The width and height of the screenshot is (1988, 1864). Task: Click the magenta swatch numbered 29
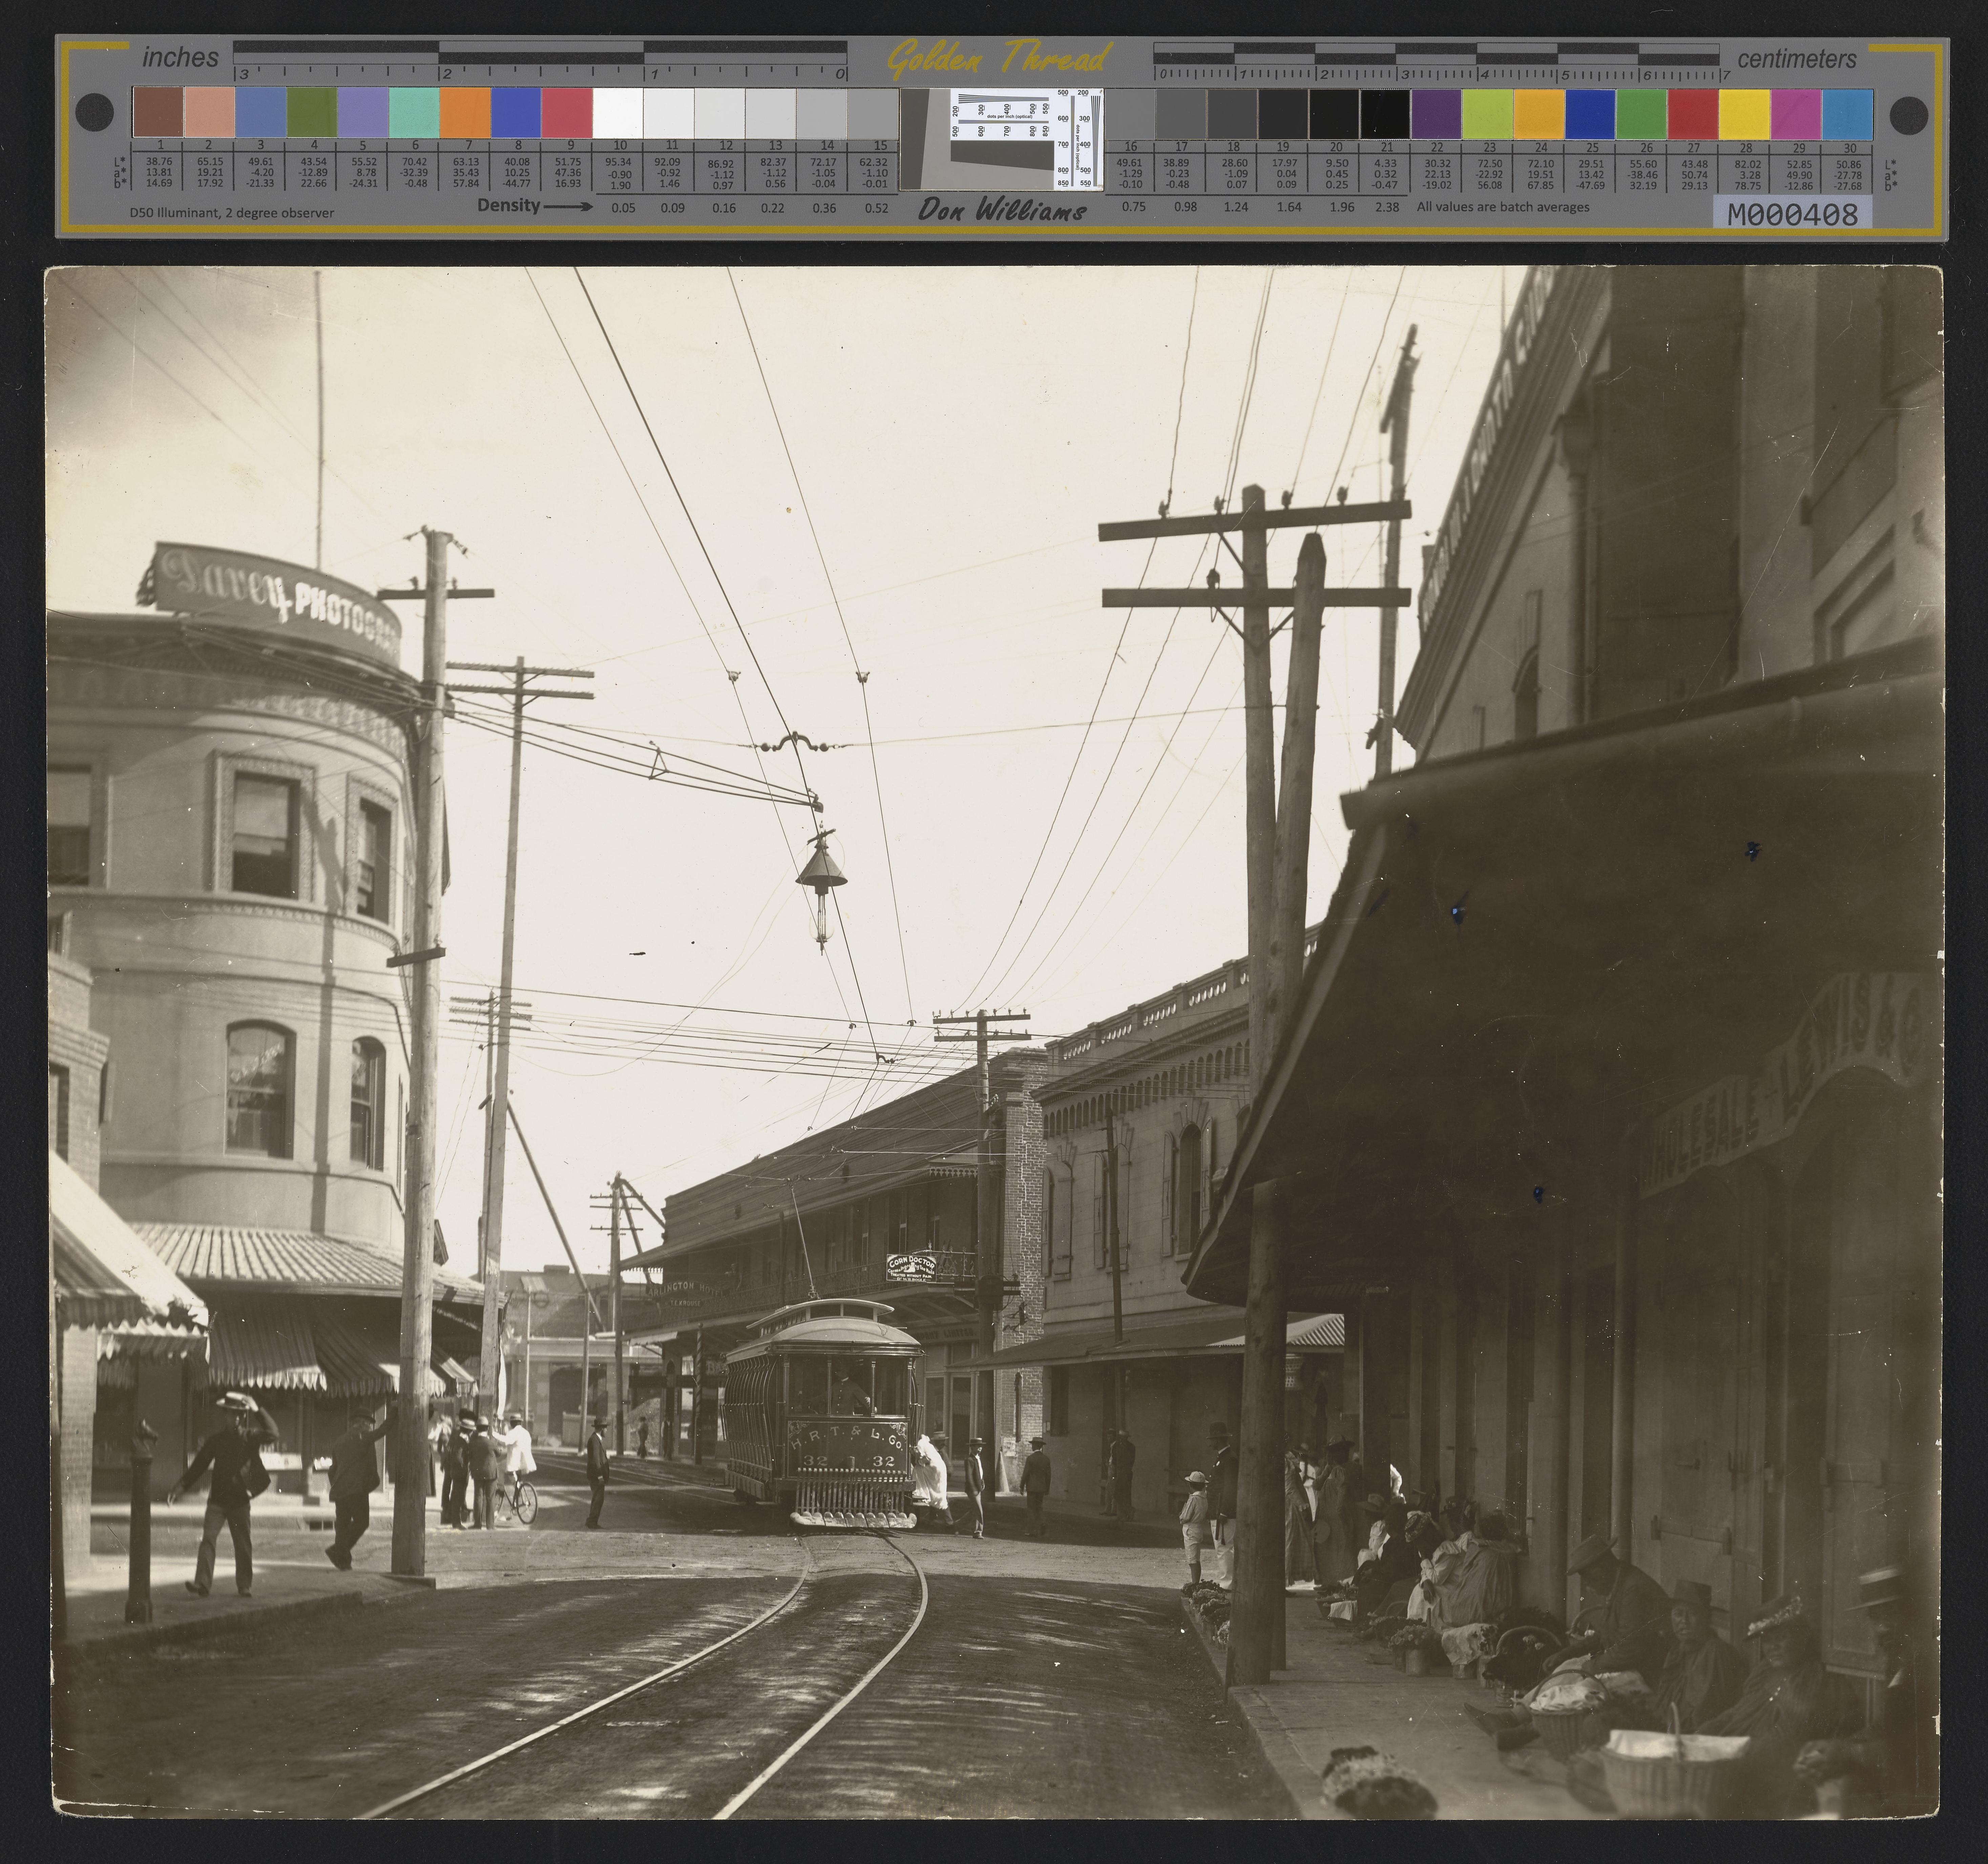[x=1796, y=114]
